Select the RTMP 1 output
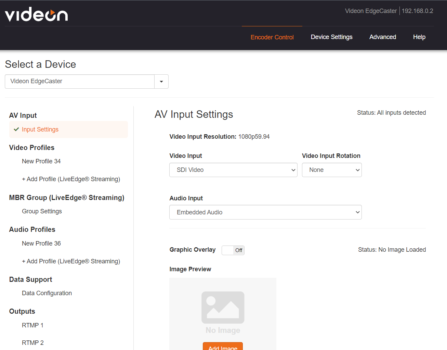 [33, 325]
